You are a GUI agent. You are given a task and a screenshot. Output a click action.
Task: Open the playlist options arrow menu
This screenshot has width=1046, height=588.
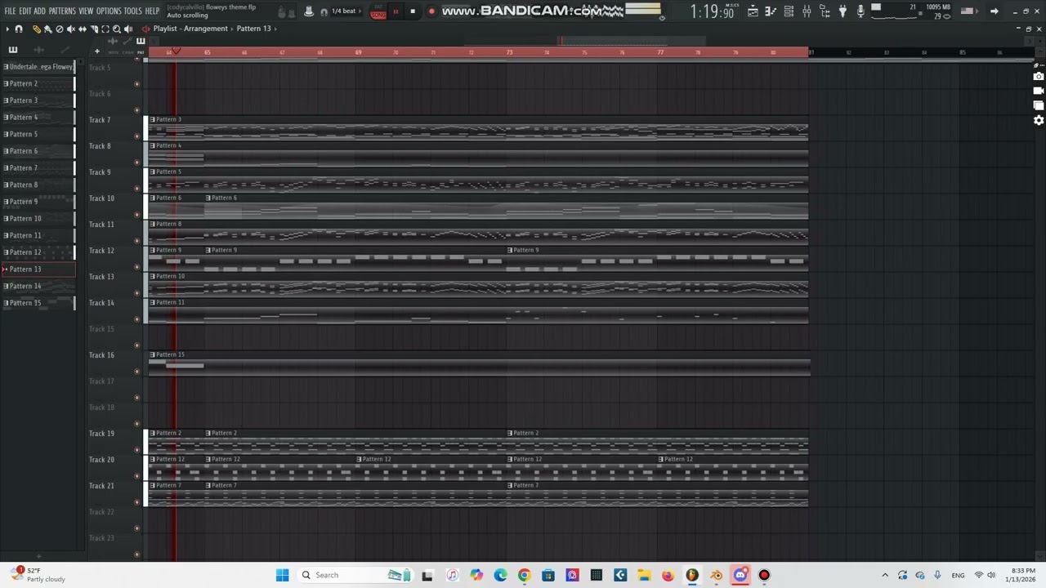[7, 29]
